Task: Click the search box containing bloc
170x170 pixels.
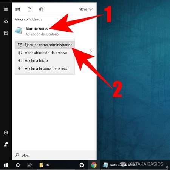Action: point(54,155)
